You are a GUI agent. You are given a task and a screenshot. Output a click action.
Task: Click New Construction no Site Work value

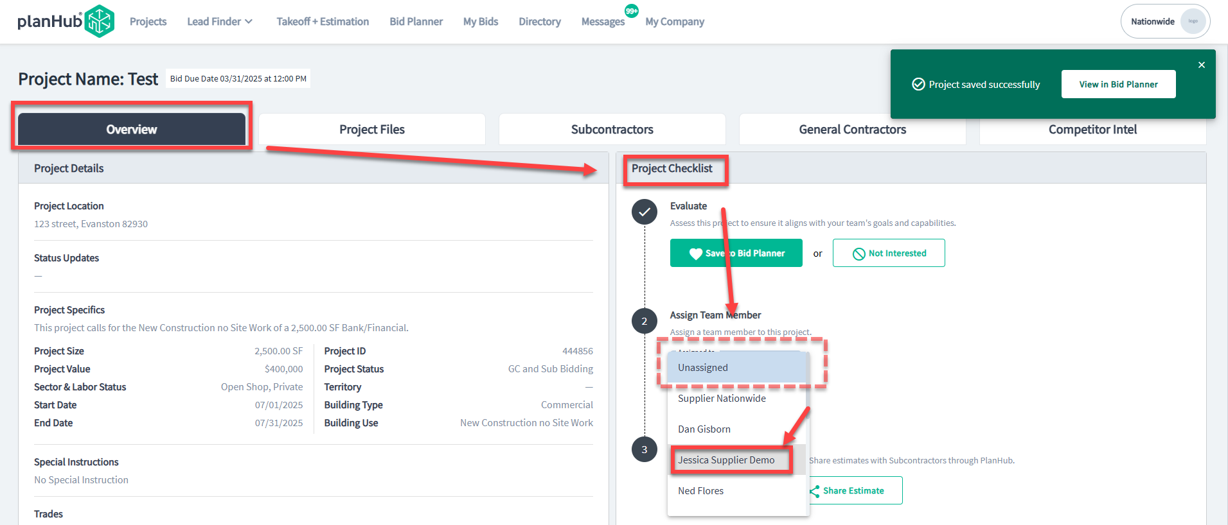(526, 423)
